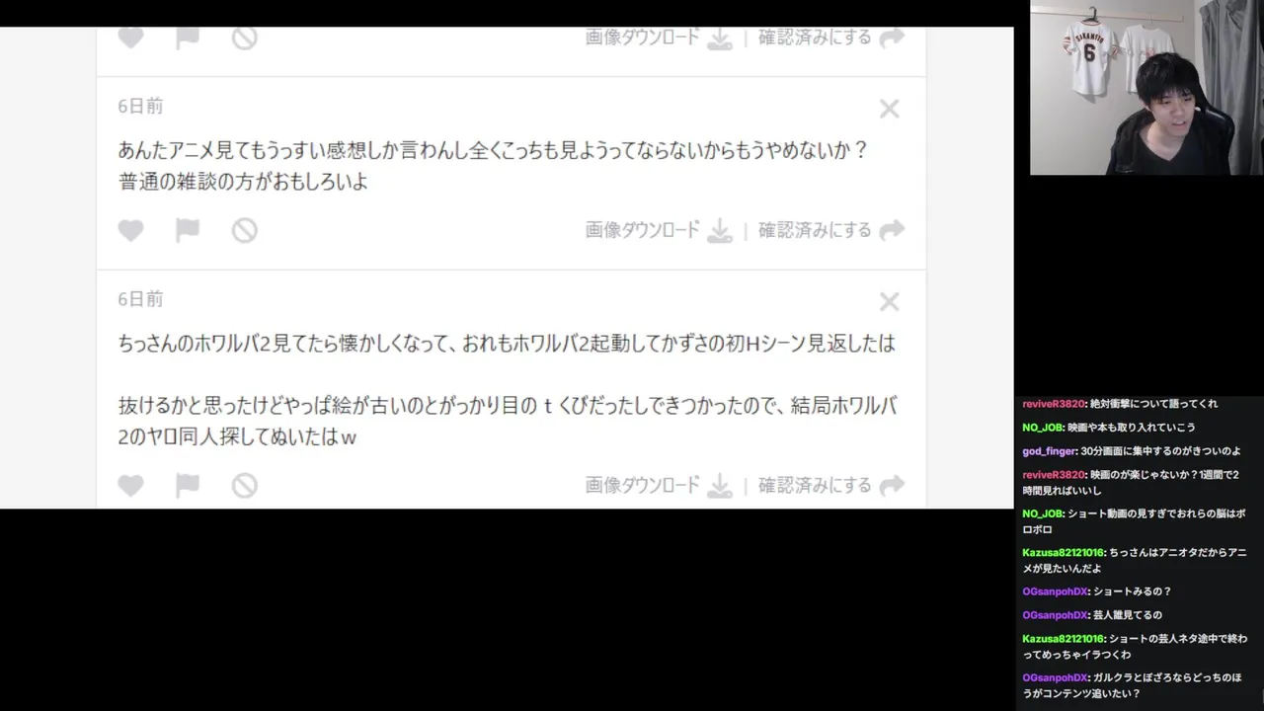Screen dimensions: 1264x711
Task: Click 確認済みにする on the topmost partially visible message
Action: pos(815,38)
